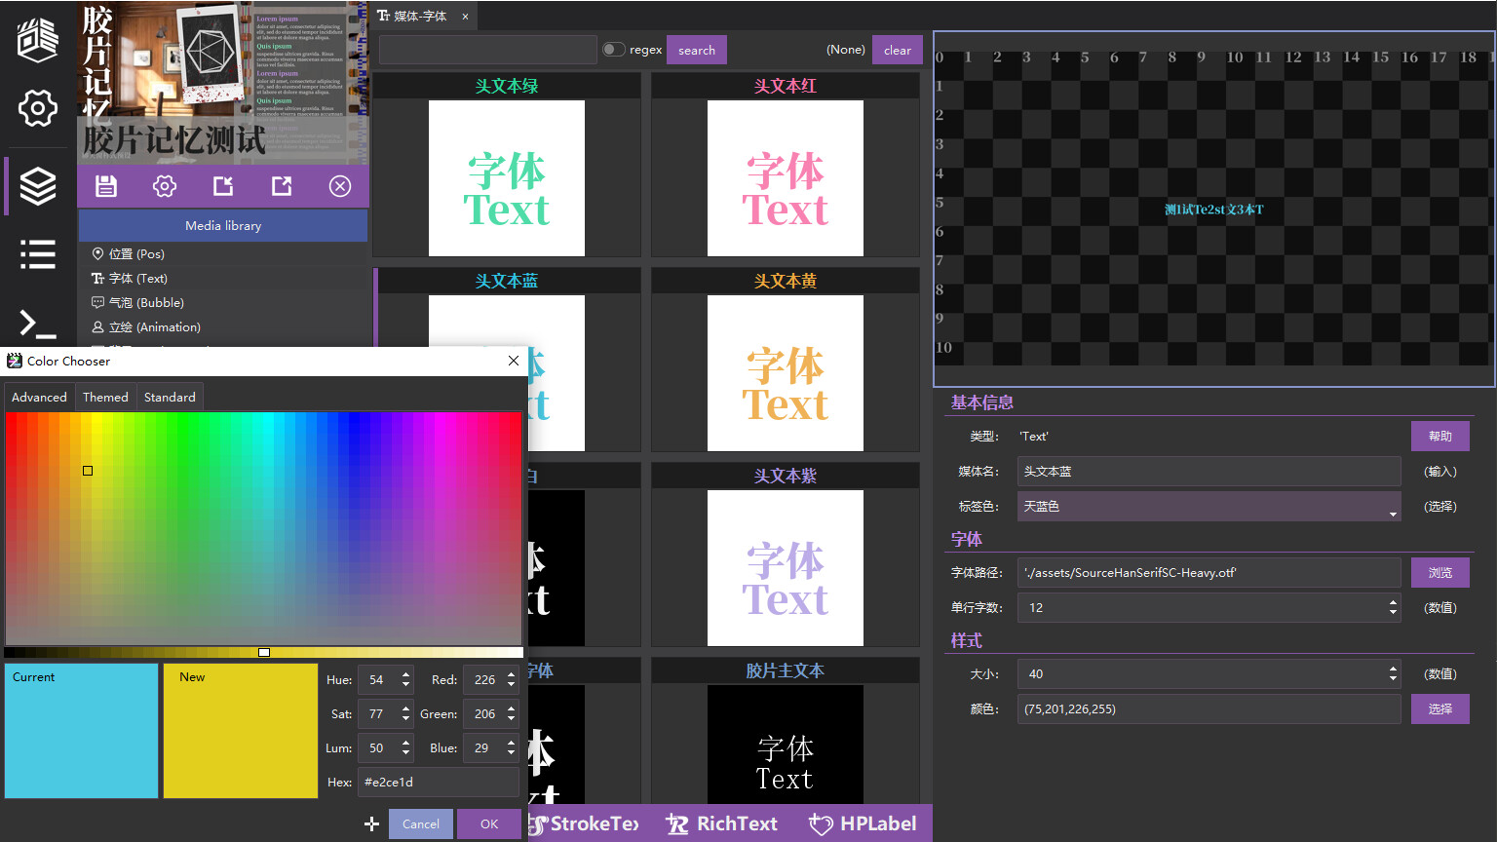Viewport: 1497px width, 842px height.
Task: Open media library settings gear icon
Action: coord(164,186)
